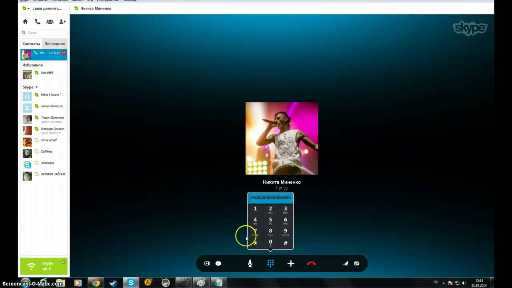Click the Поиск search field
This screenshot has width=512, height=288.
44,32
